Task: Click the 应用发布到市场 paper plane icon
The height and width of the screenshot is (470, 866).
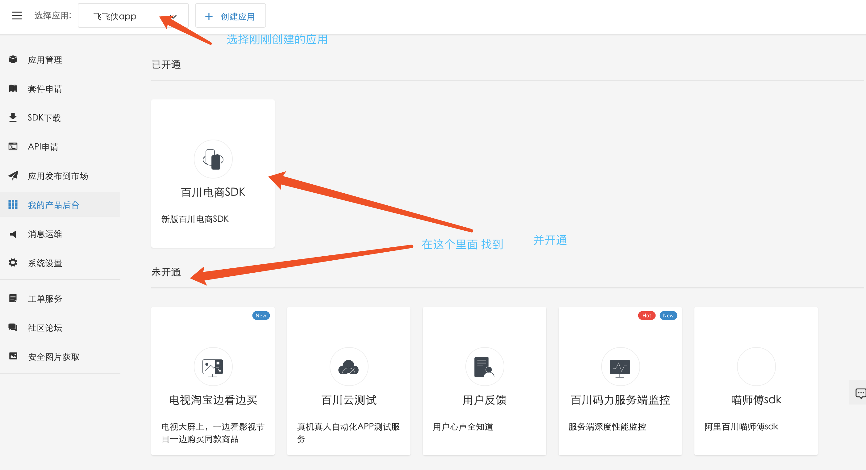Action: [13, 175]
